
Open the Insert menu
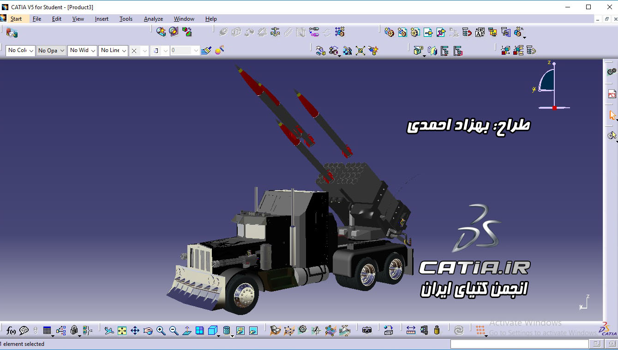click(x=102, y=19)
